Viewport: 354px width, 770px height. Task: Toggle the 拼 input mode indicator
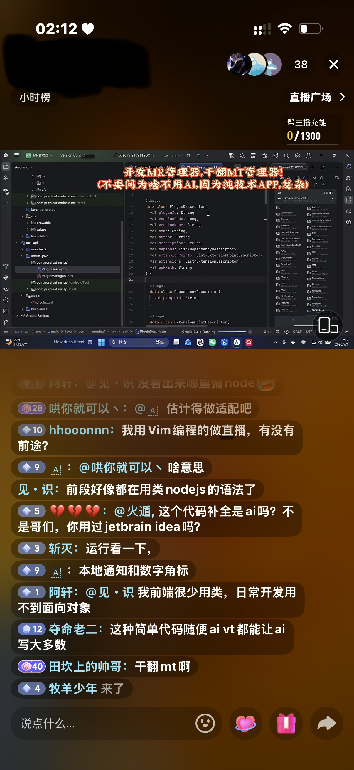pyautogui.click(x=303, y=342)
